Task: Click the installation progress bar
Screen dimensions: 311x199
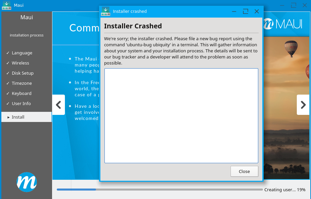Action: tap(160, 190)
